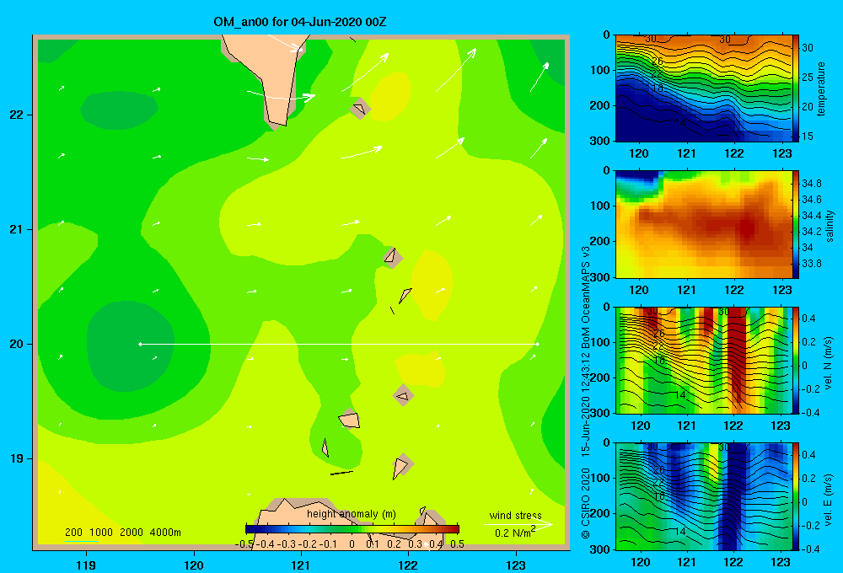Click the 'height anomaly (m)' label

[351, 514]
